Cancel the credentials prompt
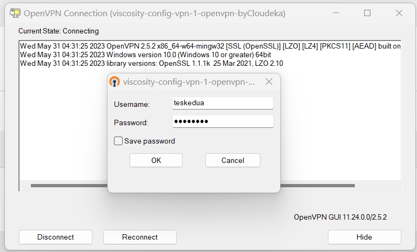This screenshot has width=417, height=252. tap(232, 160)
